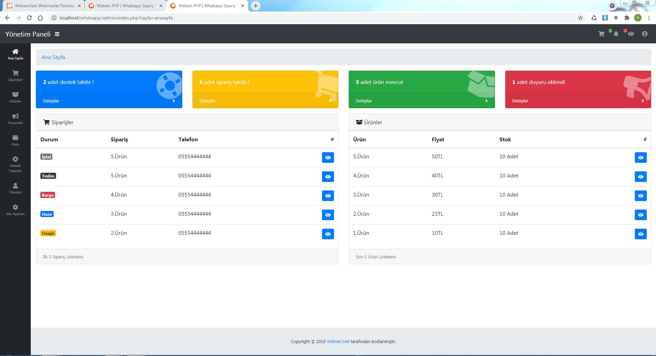Expand Detaylar on the blue destek talebi card
656x356 pixels.
(109, 101)
